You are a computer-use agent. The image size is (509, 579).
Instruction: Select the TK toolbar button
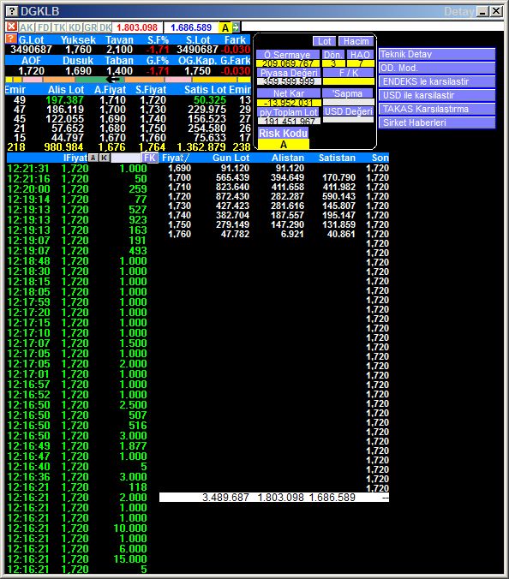(59, 27)
